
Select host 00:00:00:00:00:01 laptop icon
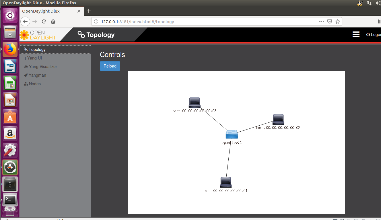(226, 182)
